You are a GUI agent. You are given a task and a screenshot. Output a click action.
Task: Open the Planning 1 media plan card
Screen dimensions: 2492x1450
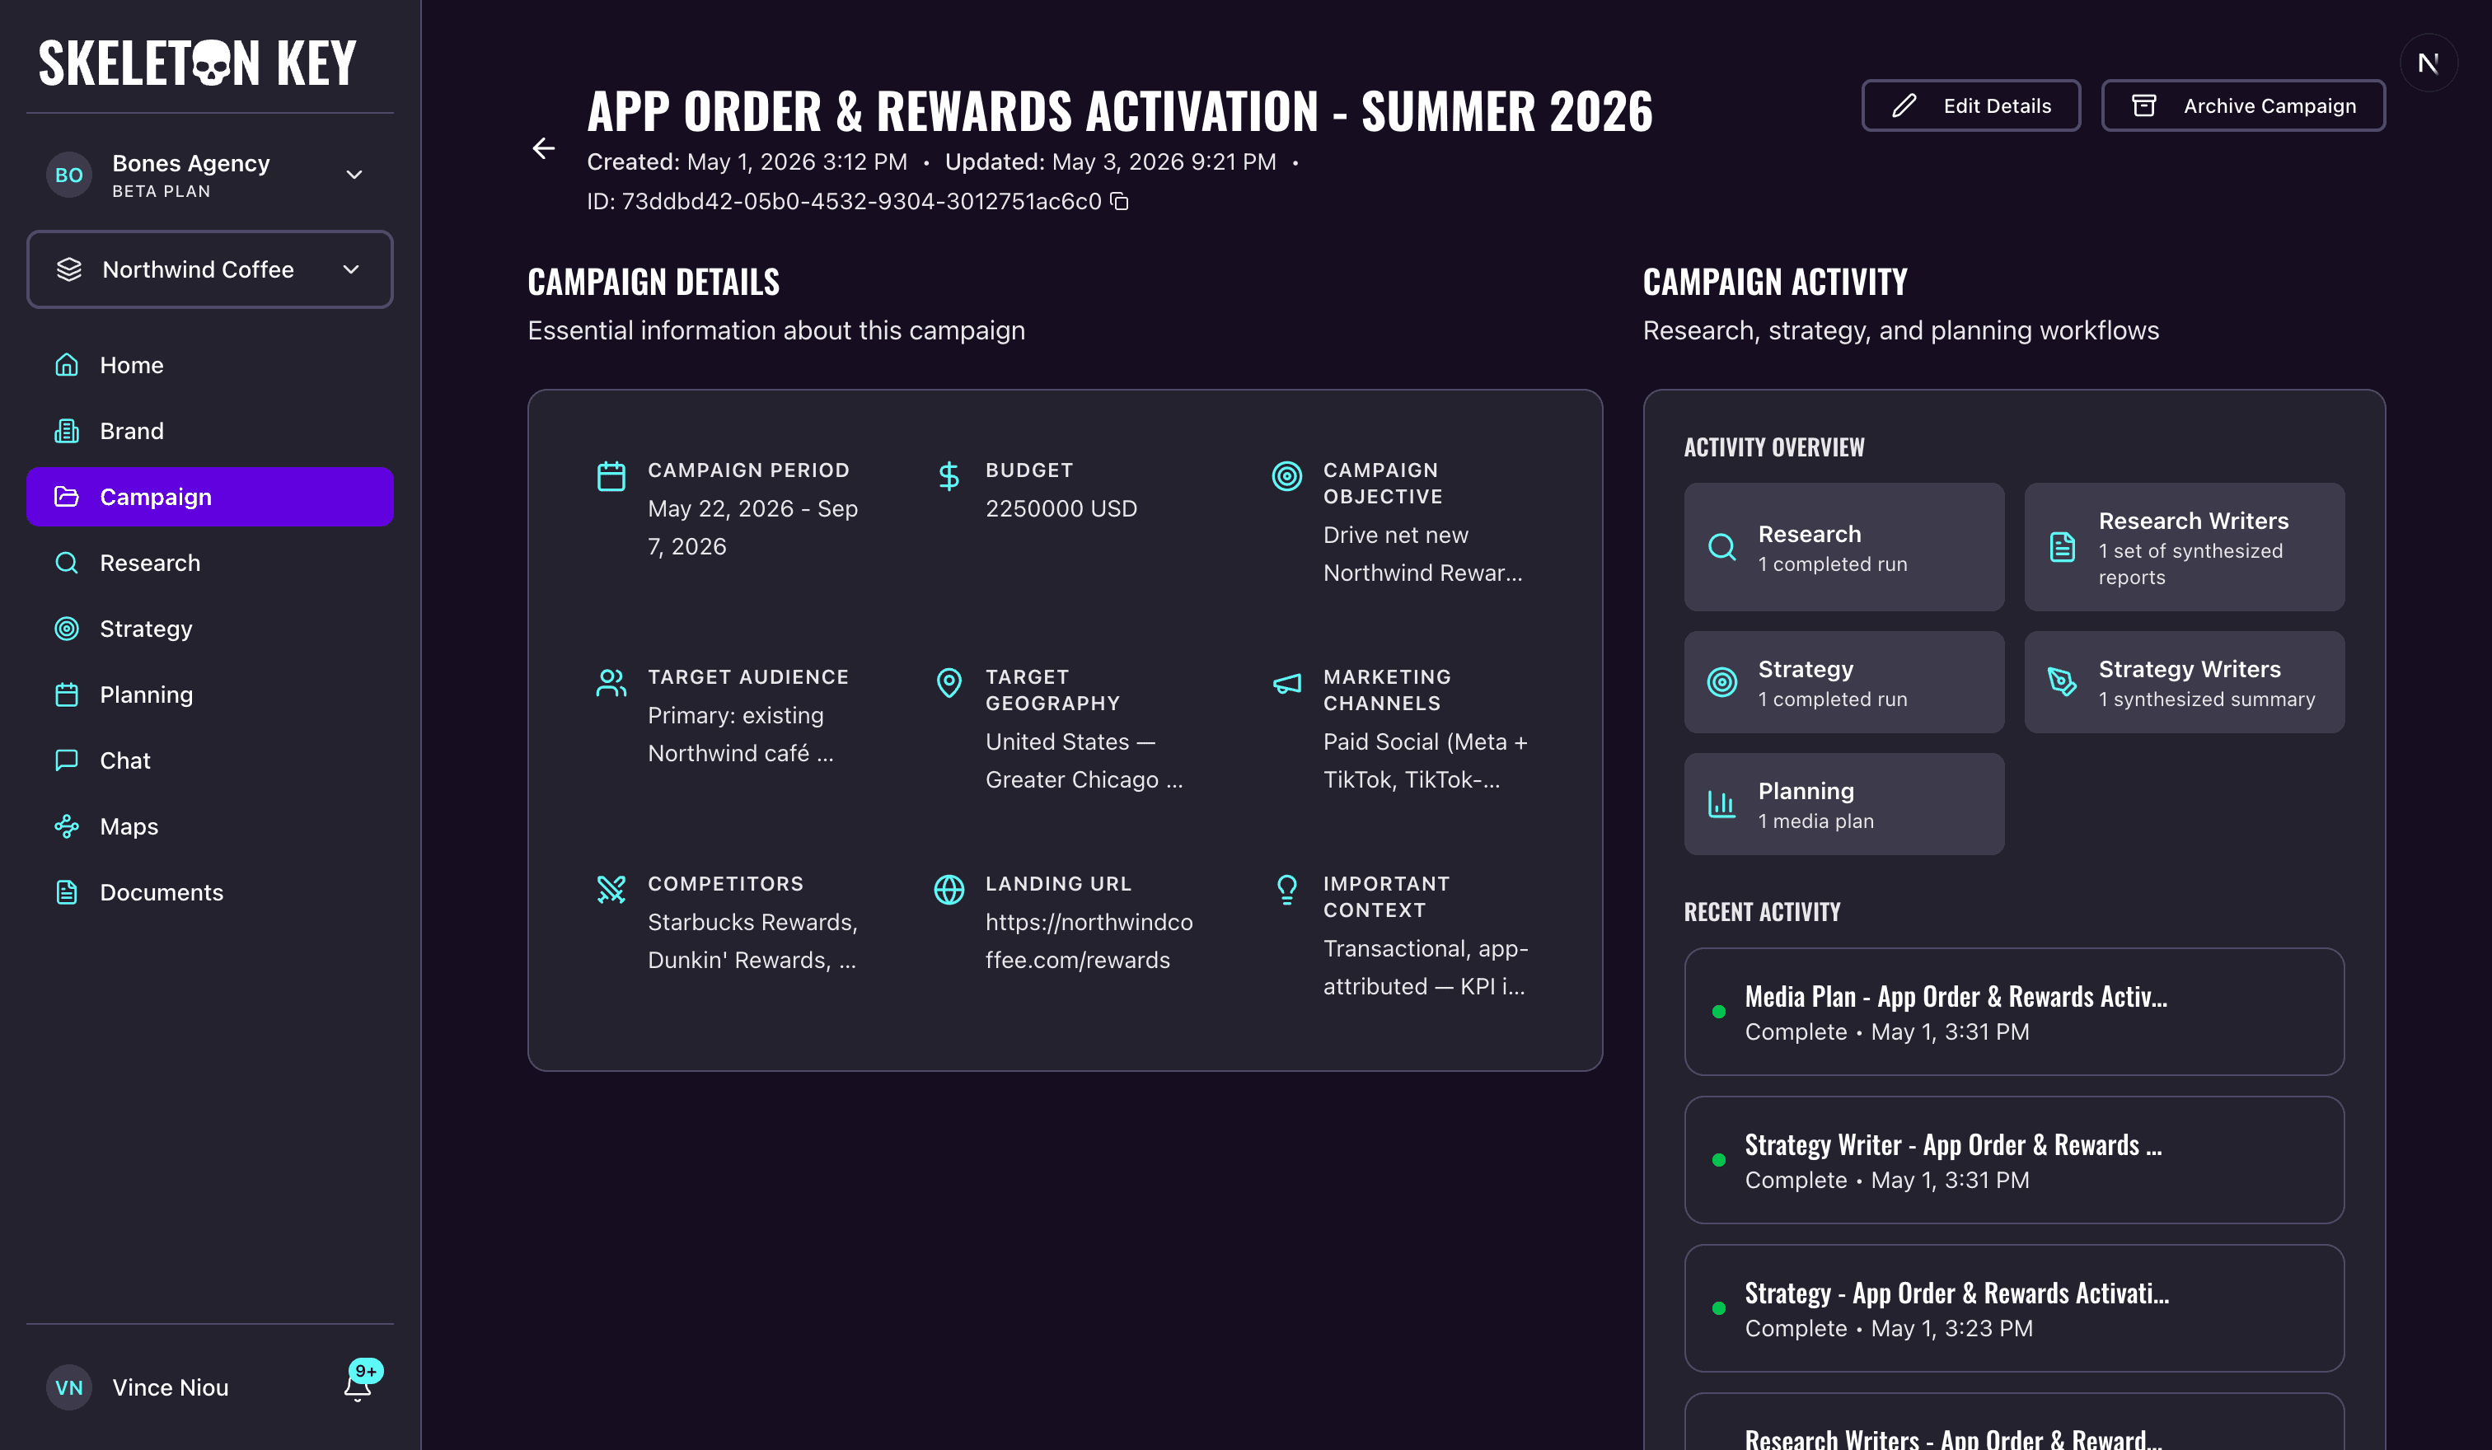(1844, 805)
